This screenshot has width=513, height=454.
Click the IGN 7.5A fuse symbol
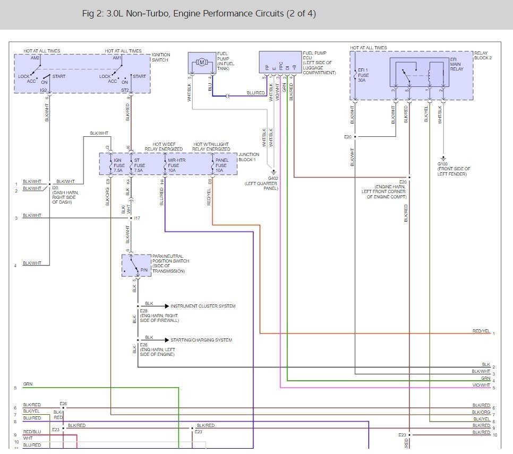tap(110, 165)
